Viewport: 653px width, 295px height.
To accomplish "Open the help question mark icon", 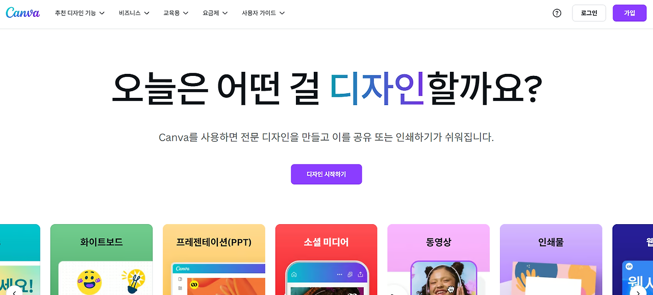I will coord(557,13).
